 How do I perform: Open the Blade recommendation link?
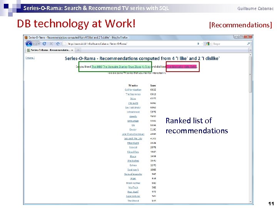(133, 156)
